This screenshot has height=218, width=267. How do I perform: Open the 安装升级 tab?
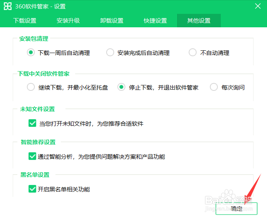[68, 20]
